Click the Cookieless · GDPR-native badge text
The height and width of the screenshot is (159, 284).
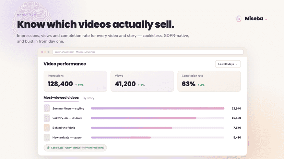pos(77,148)
